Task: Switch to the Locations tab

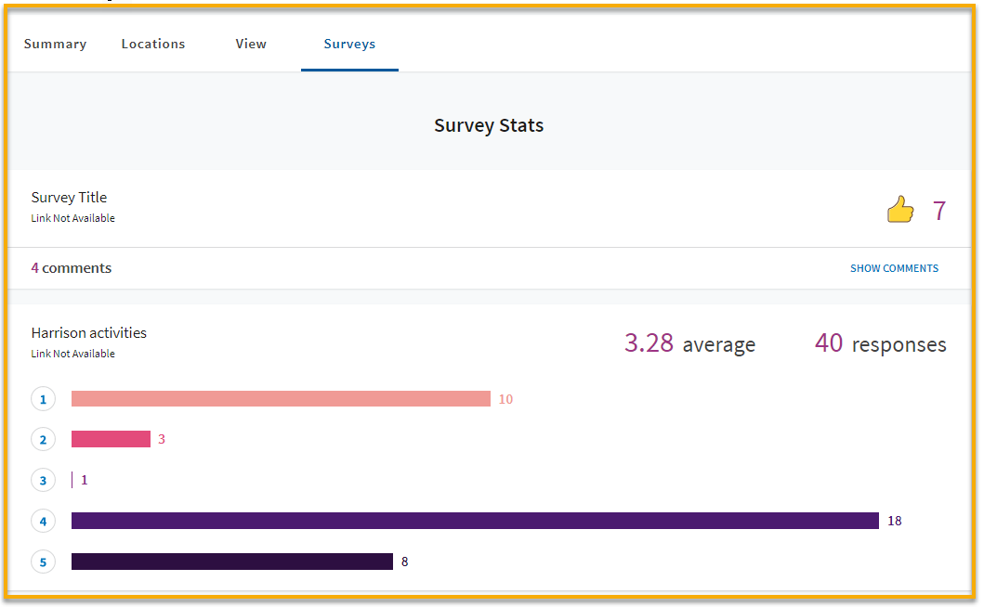Action: tap(153, 44)
